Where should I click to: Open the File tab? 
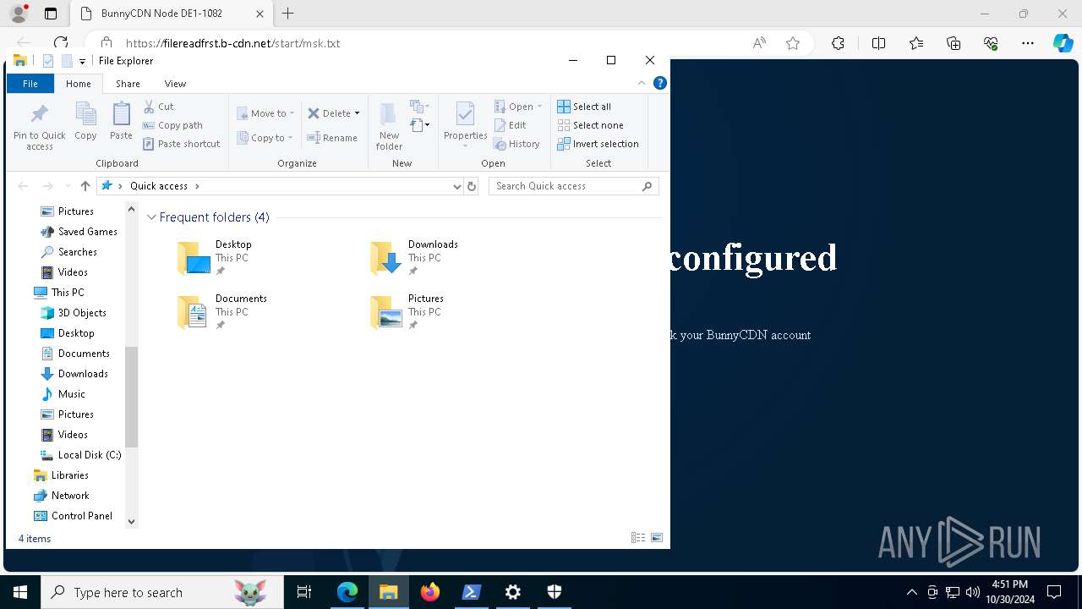30,84
